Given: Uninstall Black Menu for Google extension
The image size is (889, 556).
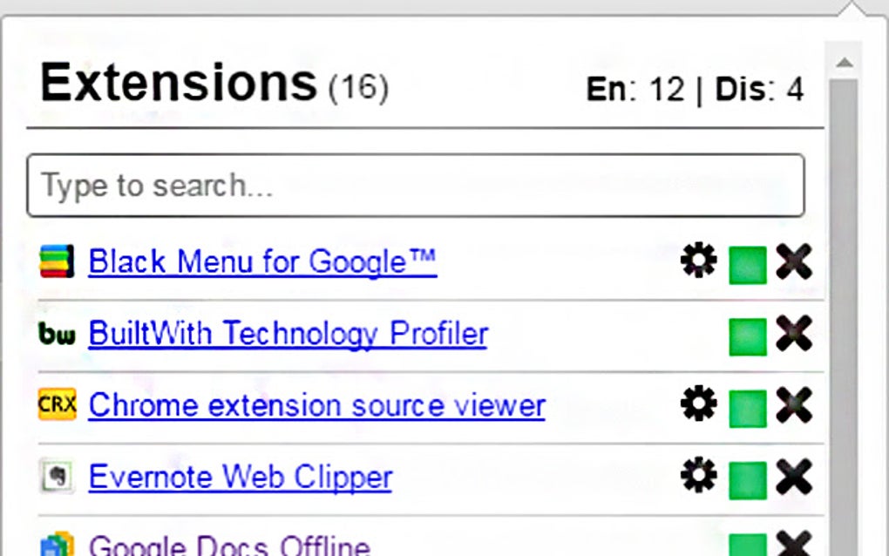Looking at the screenshot, I should click(x=793, y=261).
